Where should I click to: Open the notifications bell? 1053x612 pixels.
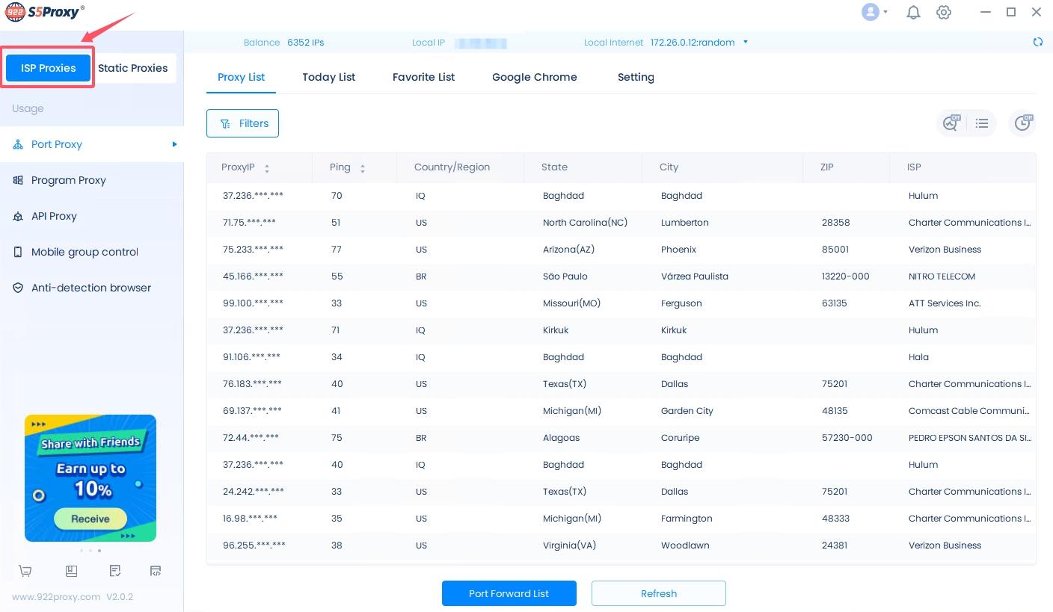(913, 12)
